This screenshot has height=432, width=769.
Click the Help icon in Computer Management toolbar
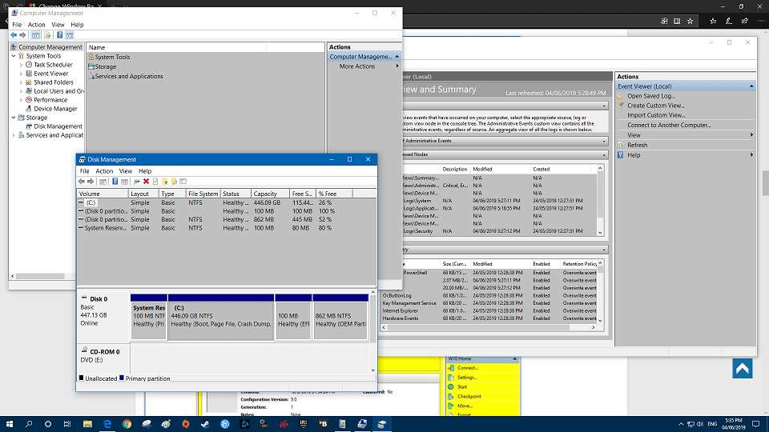[60, 35]
